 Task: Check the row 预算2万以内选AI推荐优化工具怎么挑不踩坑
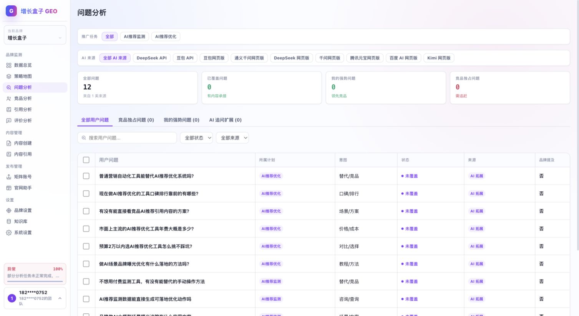86,246
